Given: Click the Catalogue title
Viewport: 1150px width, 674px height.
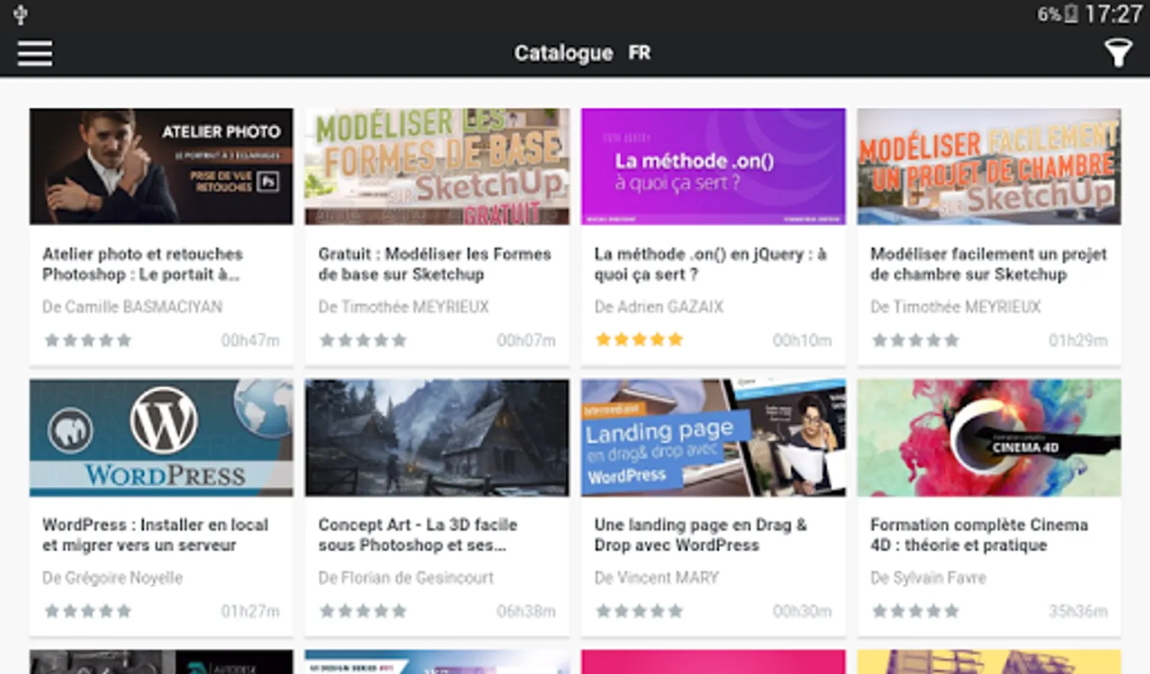Looking at the screenshot, I should point(563,53).
